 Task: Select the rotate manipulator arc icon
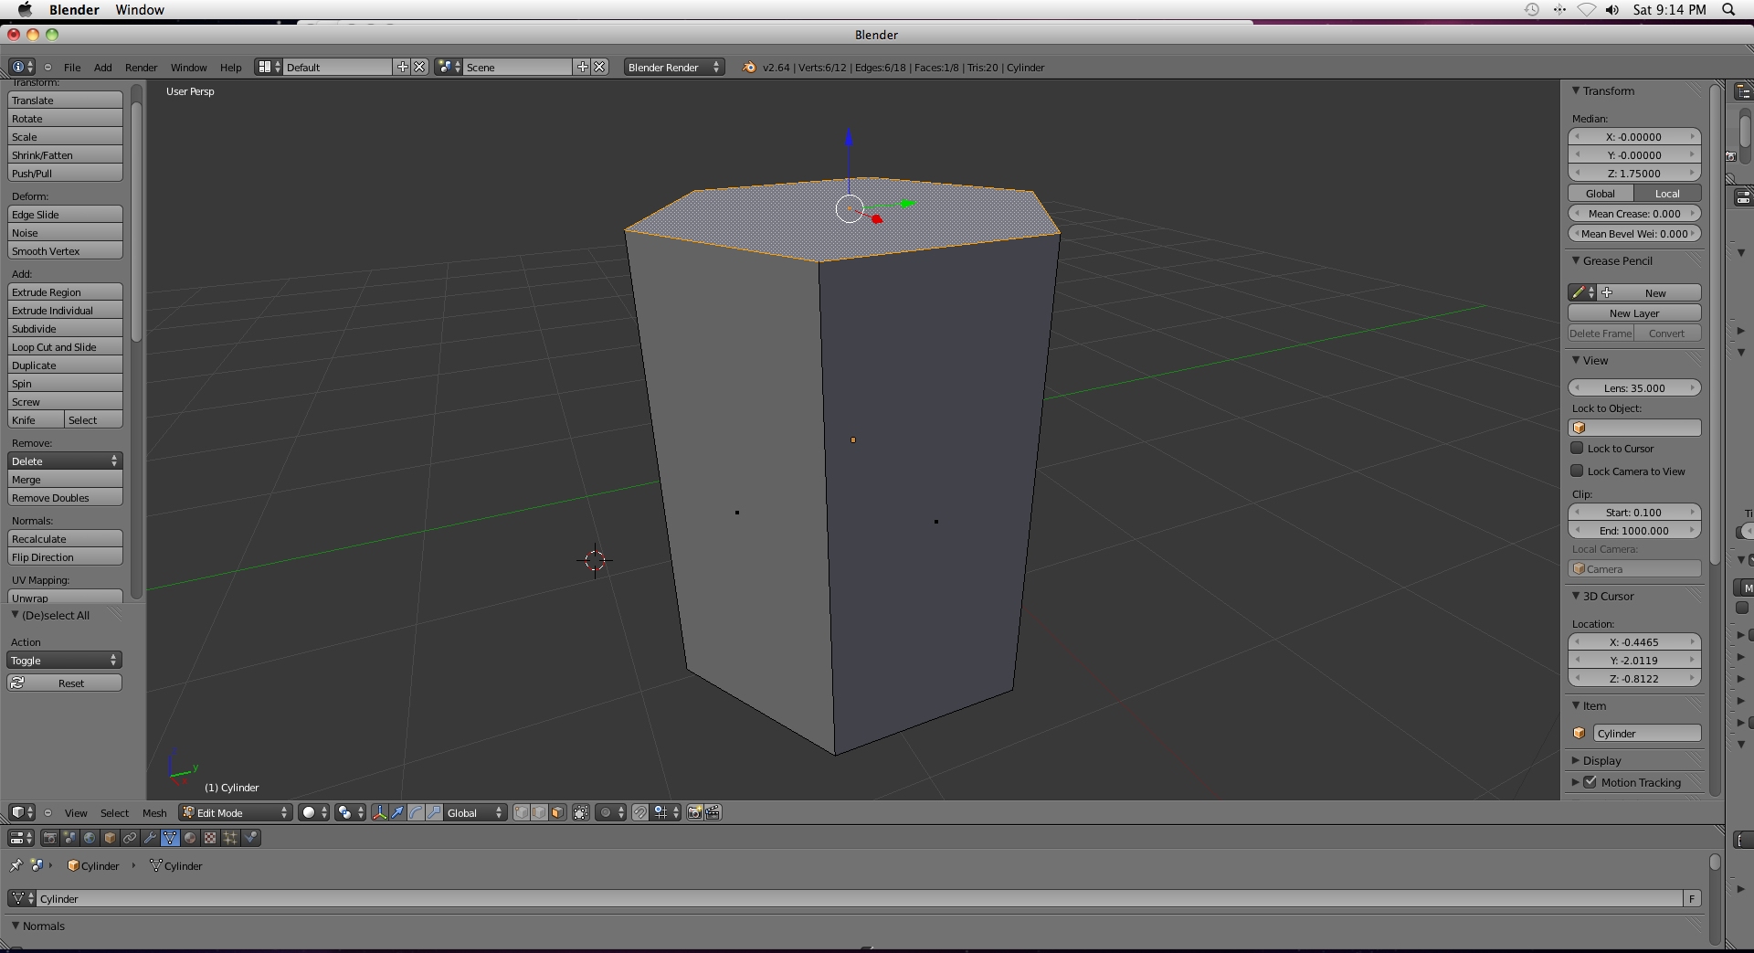[416, 812]
